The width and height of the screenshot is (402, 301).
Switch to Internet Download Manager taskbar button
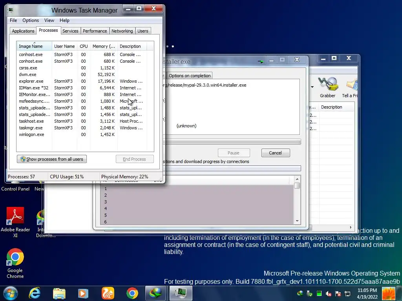(x=156, y=293)
